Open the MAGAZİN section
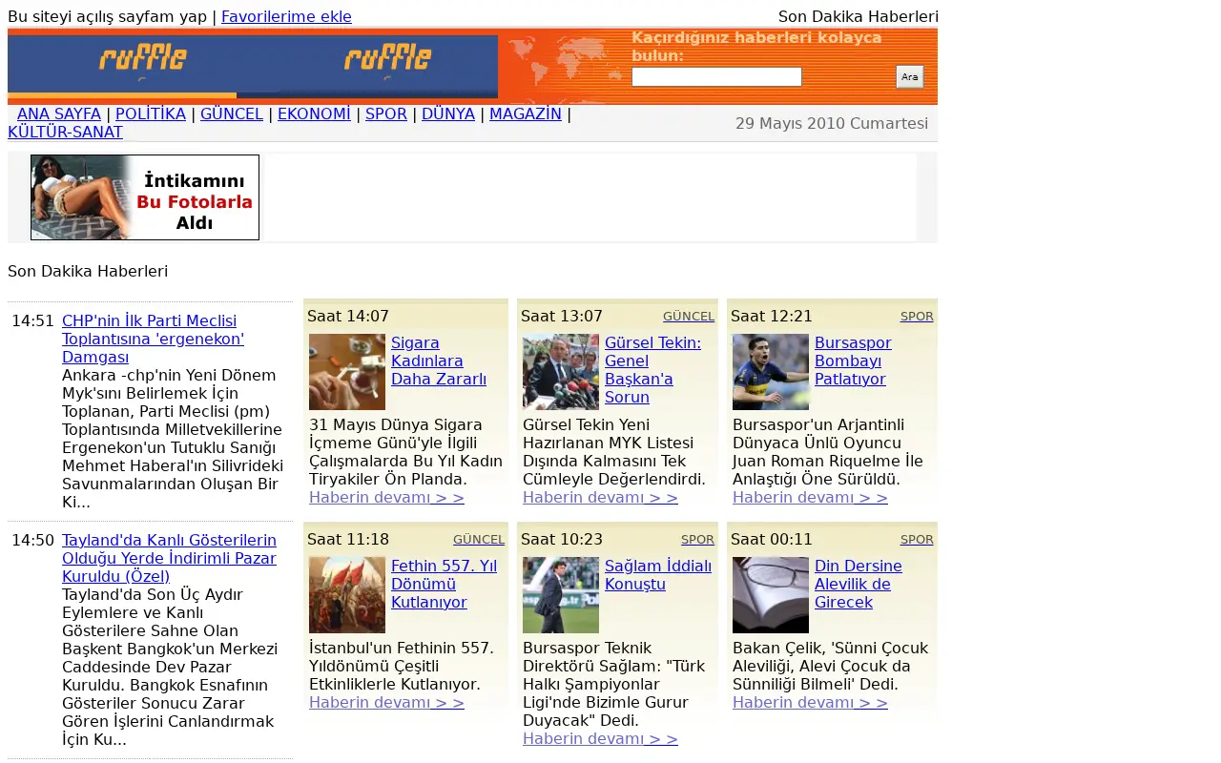This screenshot has height=763, width=1221. [526, 113]
